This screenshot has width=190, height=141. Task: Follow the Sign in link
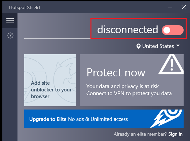coord(175,134)
